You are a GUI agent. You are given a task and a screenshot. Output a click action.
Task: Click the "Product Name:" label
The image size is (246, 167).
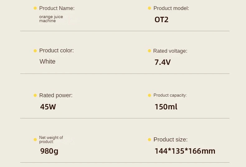pos(57,8)
